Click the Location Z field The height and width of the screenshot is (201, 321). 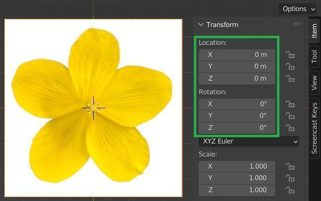coord(237,79)
